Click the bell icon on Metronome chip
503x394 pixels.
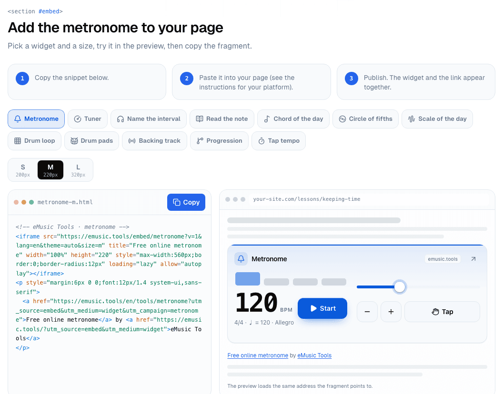tap(18, 119)
